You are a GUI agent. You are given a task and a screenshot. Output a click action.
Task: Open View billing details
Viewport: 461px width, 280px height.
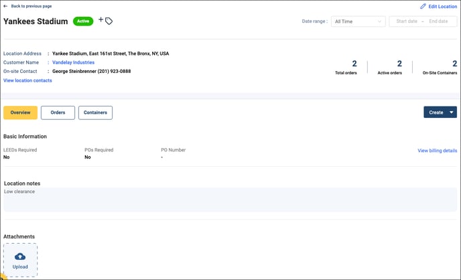click(437, 151)
